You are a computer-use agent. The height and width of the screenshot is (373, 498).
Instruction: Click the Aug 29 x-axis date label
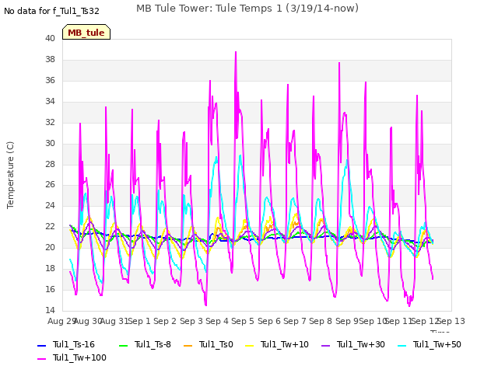(61, 321)
